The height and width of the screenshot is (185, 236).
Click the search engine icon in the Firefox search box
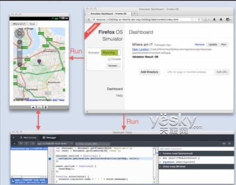coord(205,19)
